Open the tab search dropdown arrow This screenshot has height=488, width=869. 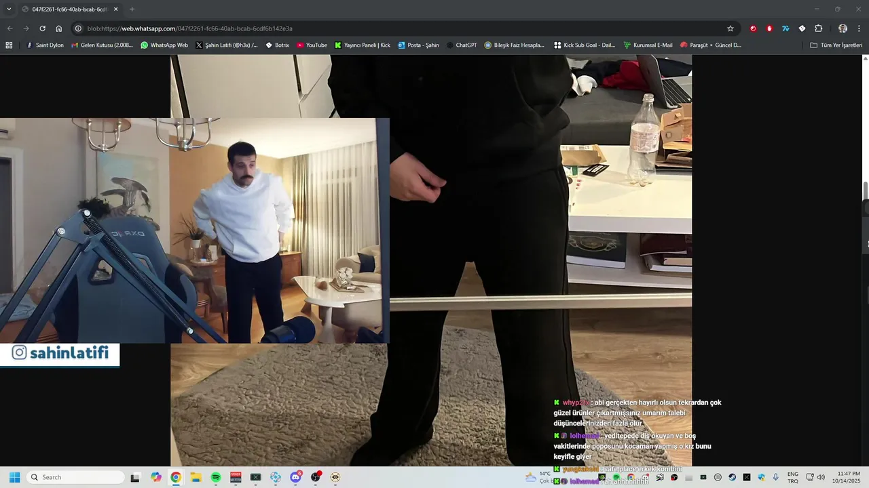click(x=9, y=9)
